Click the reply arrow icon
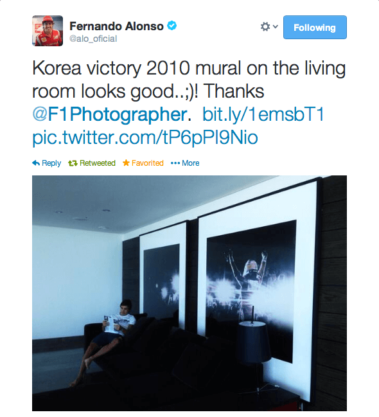The width and height of the screenshot is (379, 417). tap(36, 163)
